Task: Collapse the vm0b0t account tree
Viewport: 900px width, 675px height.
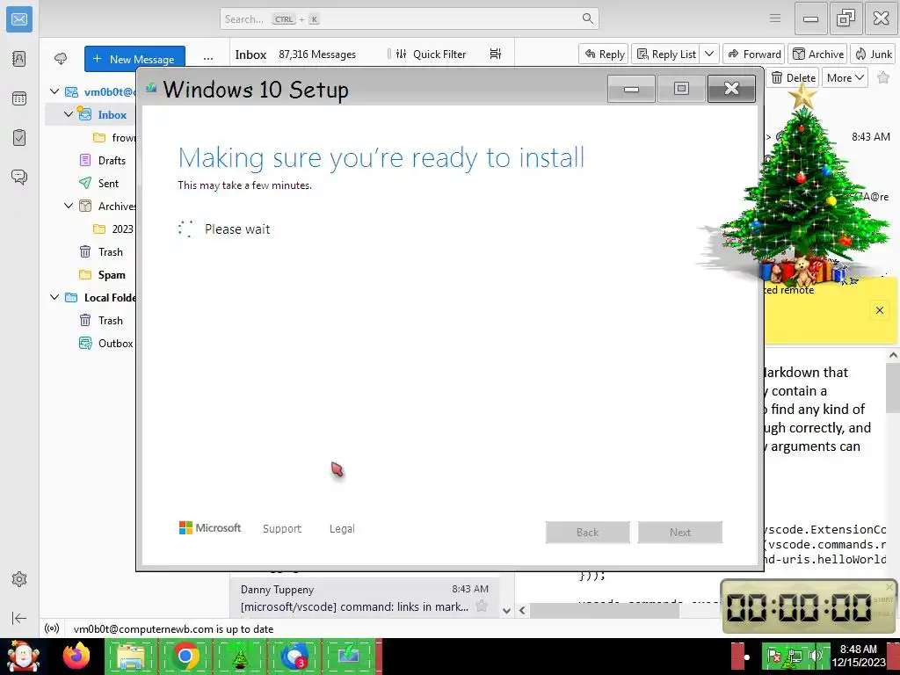Action: pos(54,91)
